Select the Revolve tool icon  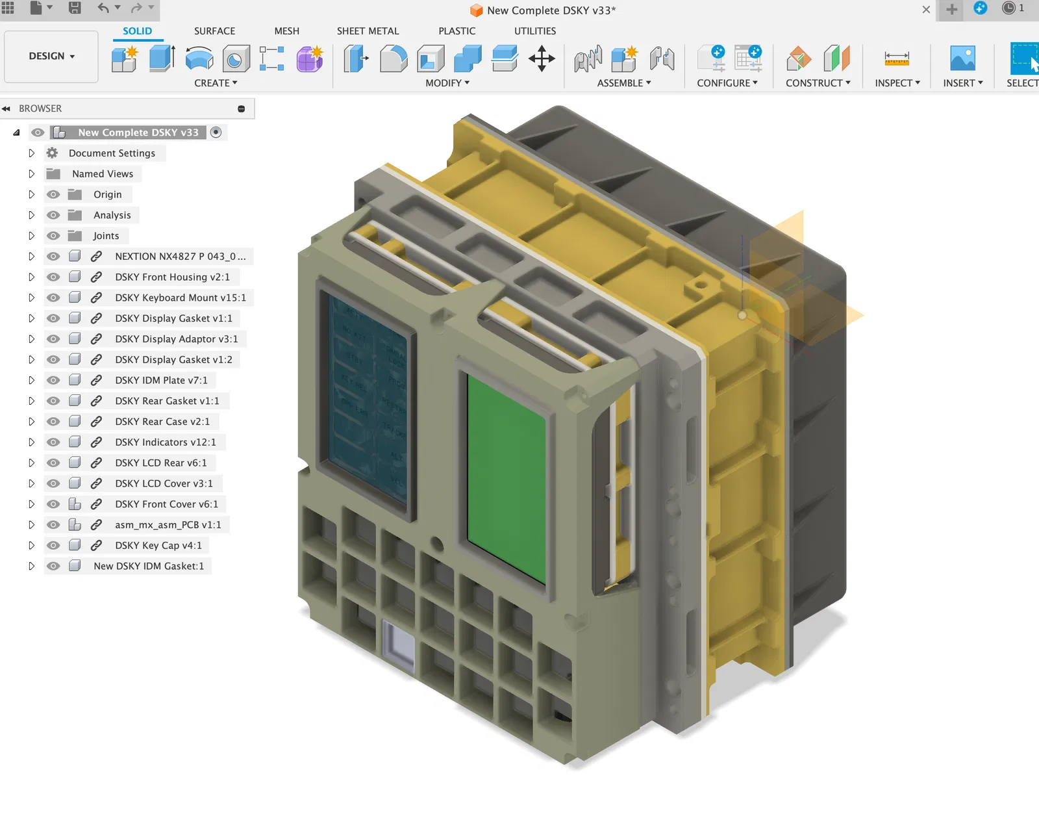point(199,58)
